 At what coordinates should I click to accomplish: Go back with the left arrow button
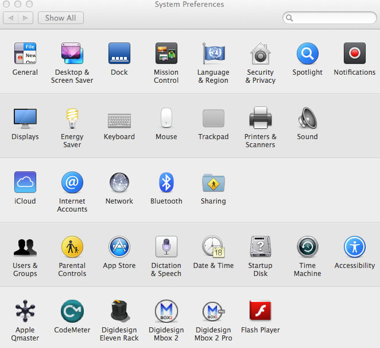[11, 18]
